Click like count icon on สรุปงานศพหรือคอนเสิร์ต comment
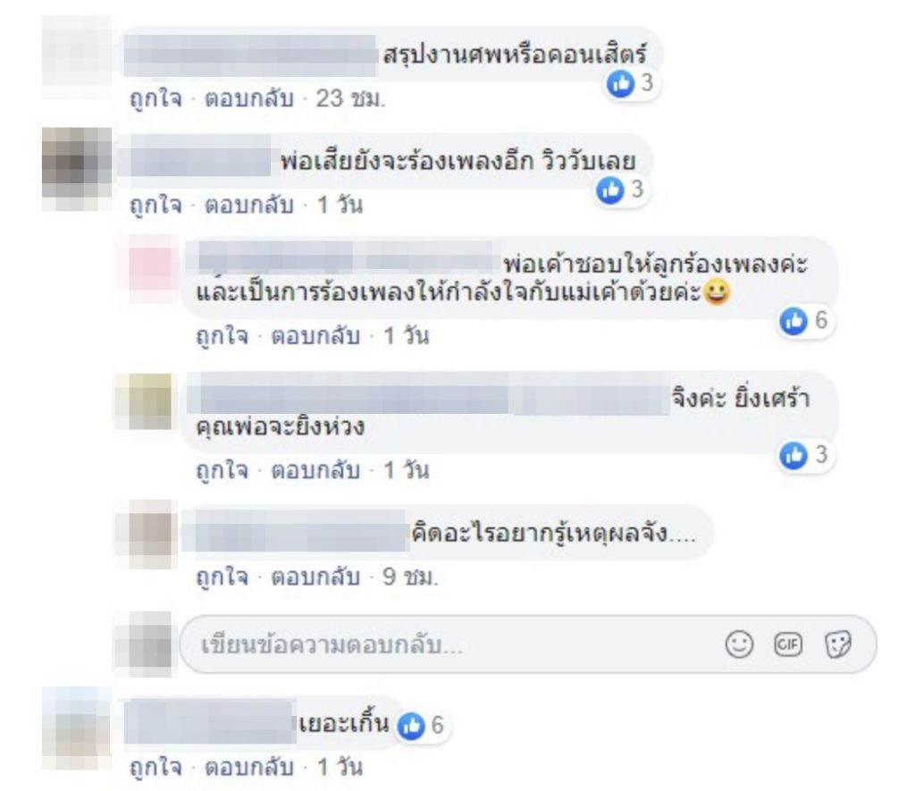This screenshot has width=915, height=791. (620, 83)
